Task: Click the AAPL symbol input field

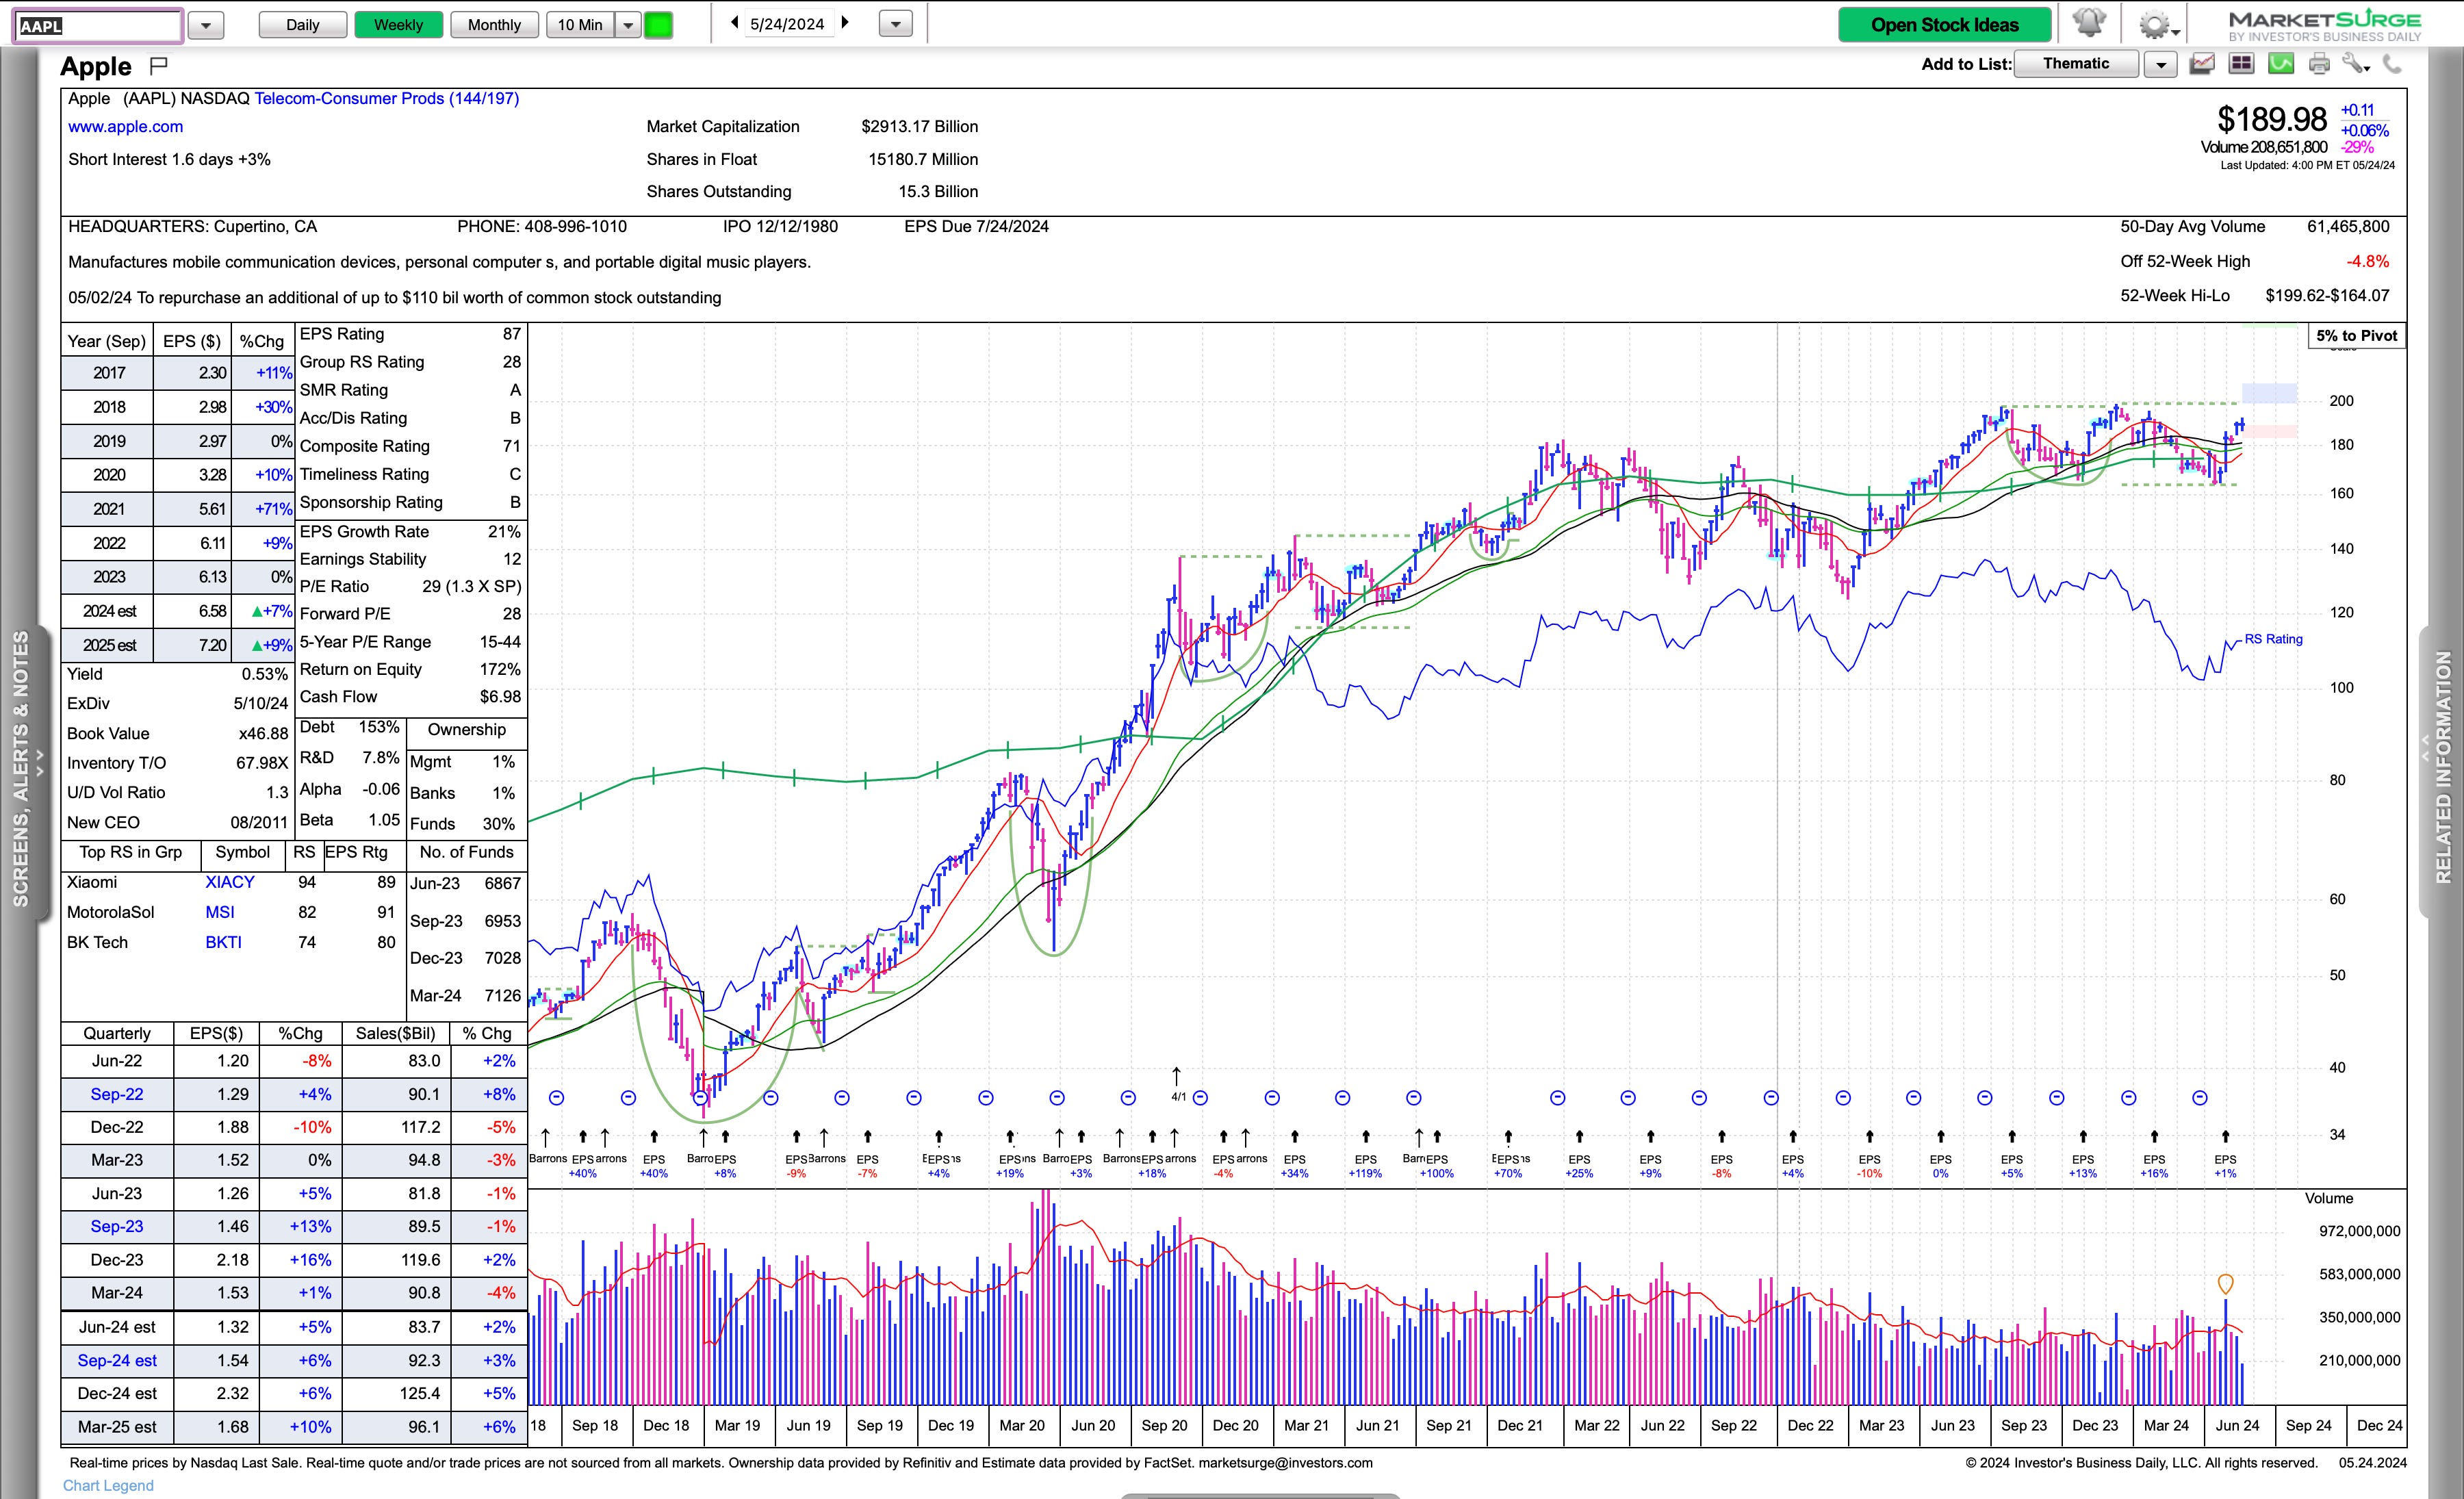Action: (x=98, y=26)
